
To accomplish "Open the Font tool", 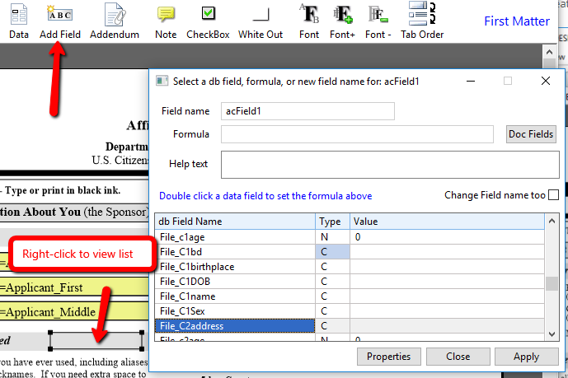I will click(309, 21).
